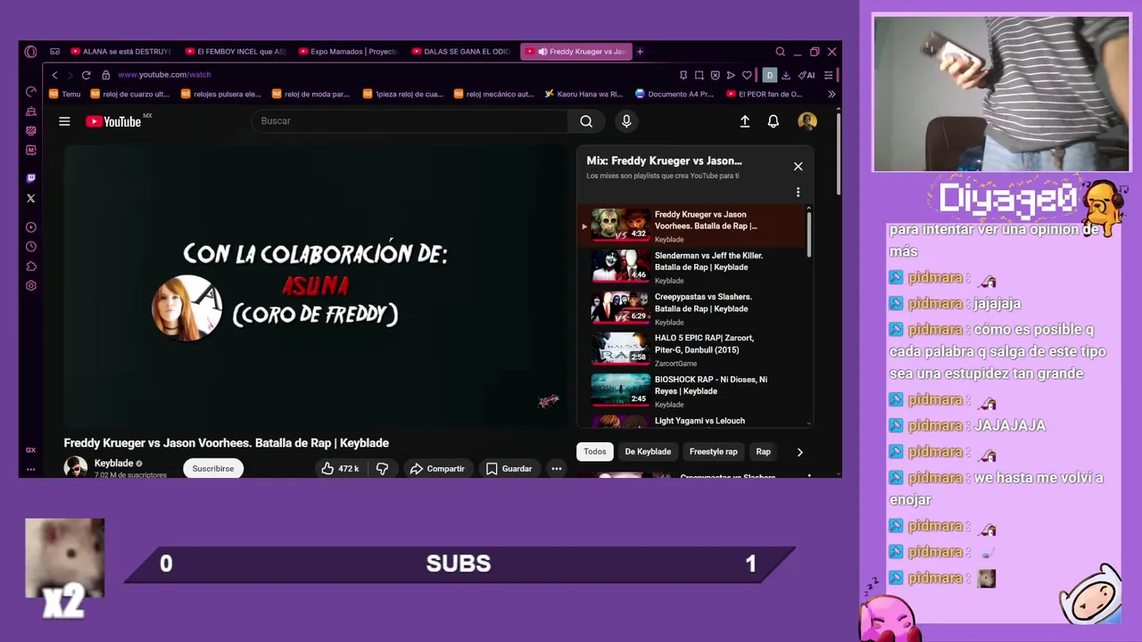Start voice search with microphone icon
Screen dimensions: 1142x642
(x=626, y=121)
